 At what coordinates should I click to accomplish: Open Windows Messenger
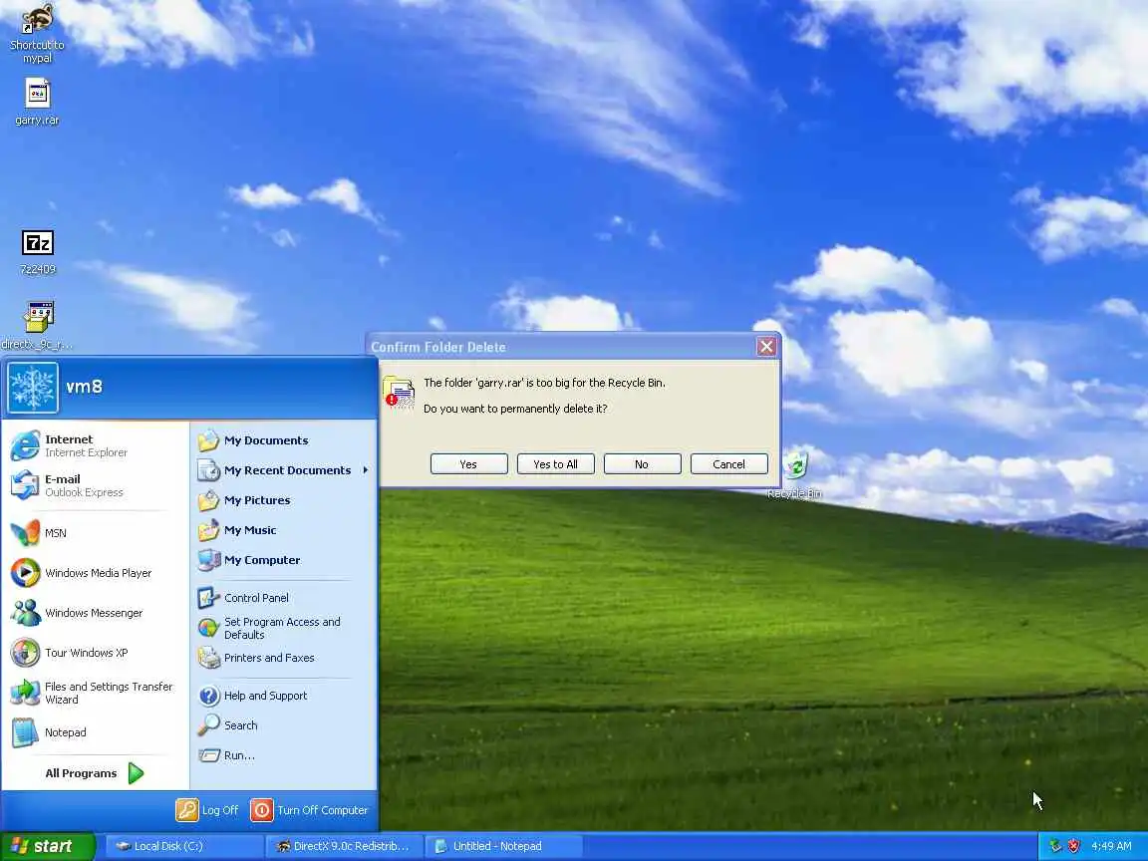(x=96, y=613)
